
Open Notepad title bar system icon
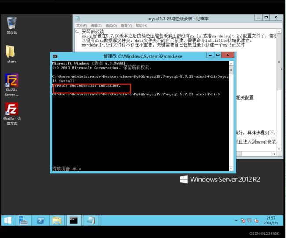point(77,18)
